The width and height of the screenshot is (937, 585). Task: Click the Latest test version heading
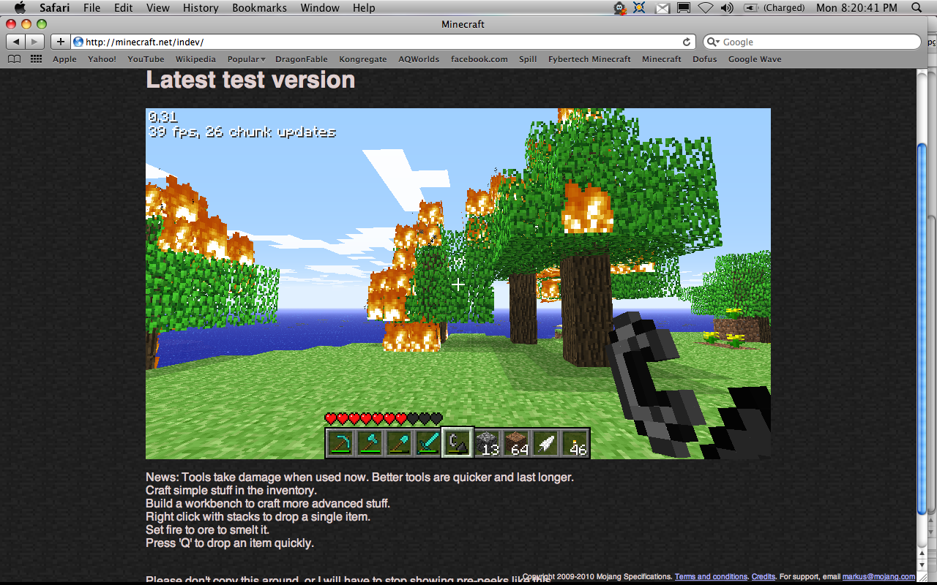pyautogui.click(x=250, y=79)
